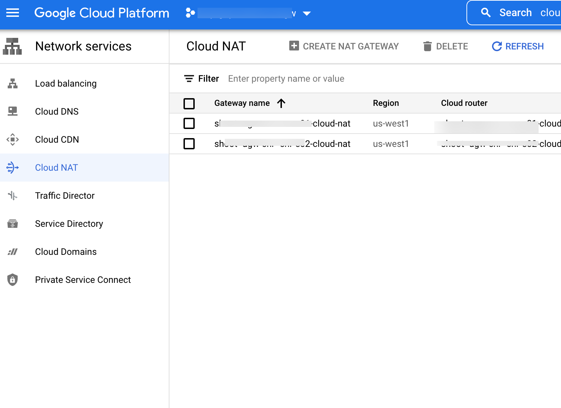Click the search magnifier icon
The width and height of the screenshot is (561, 408).
[x=486, y=13]
